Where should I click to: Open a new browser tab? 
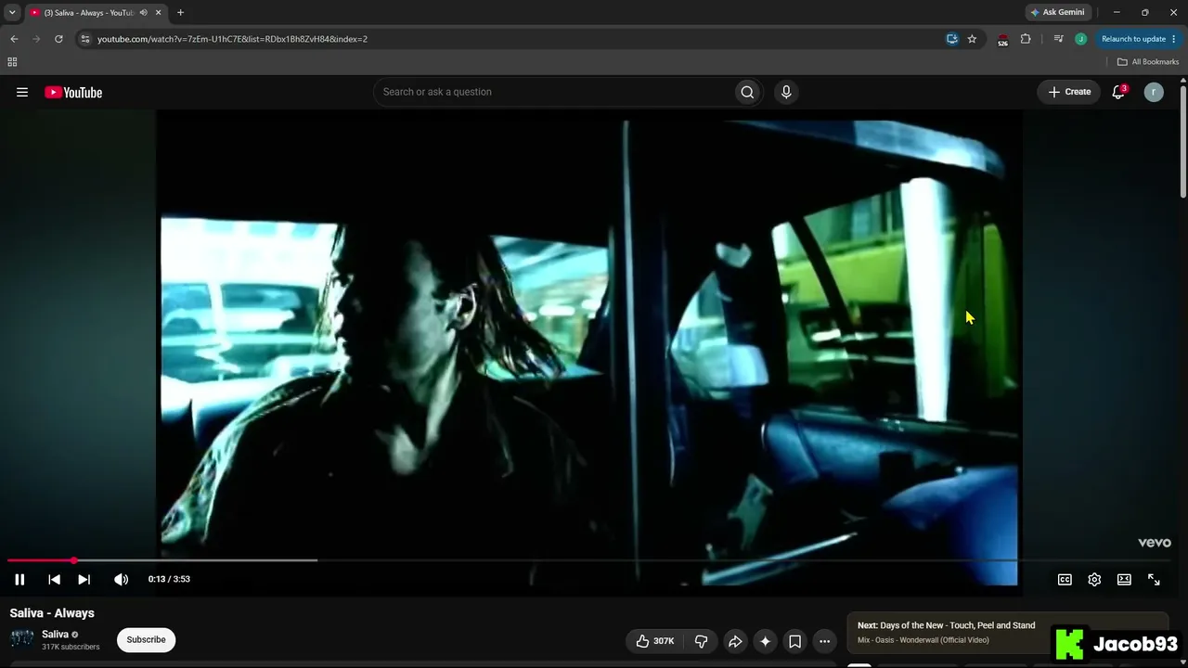180,13
